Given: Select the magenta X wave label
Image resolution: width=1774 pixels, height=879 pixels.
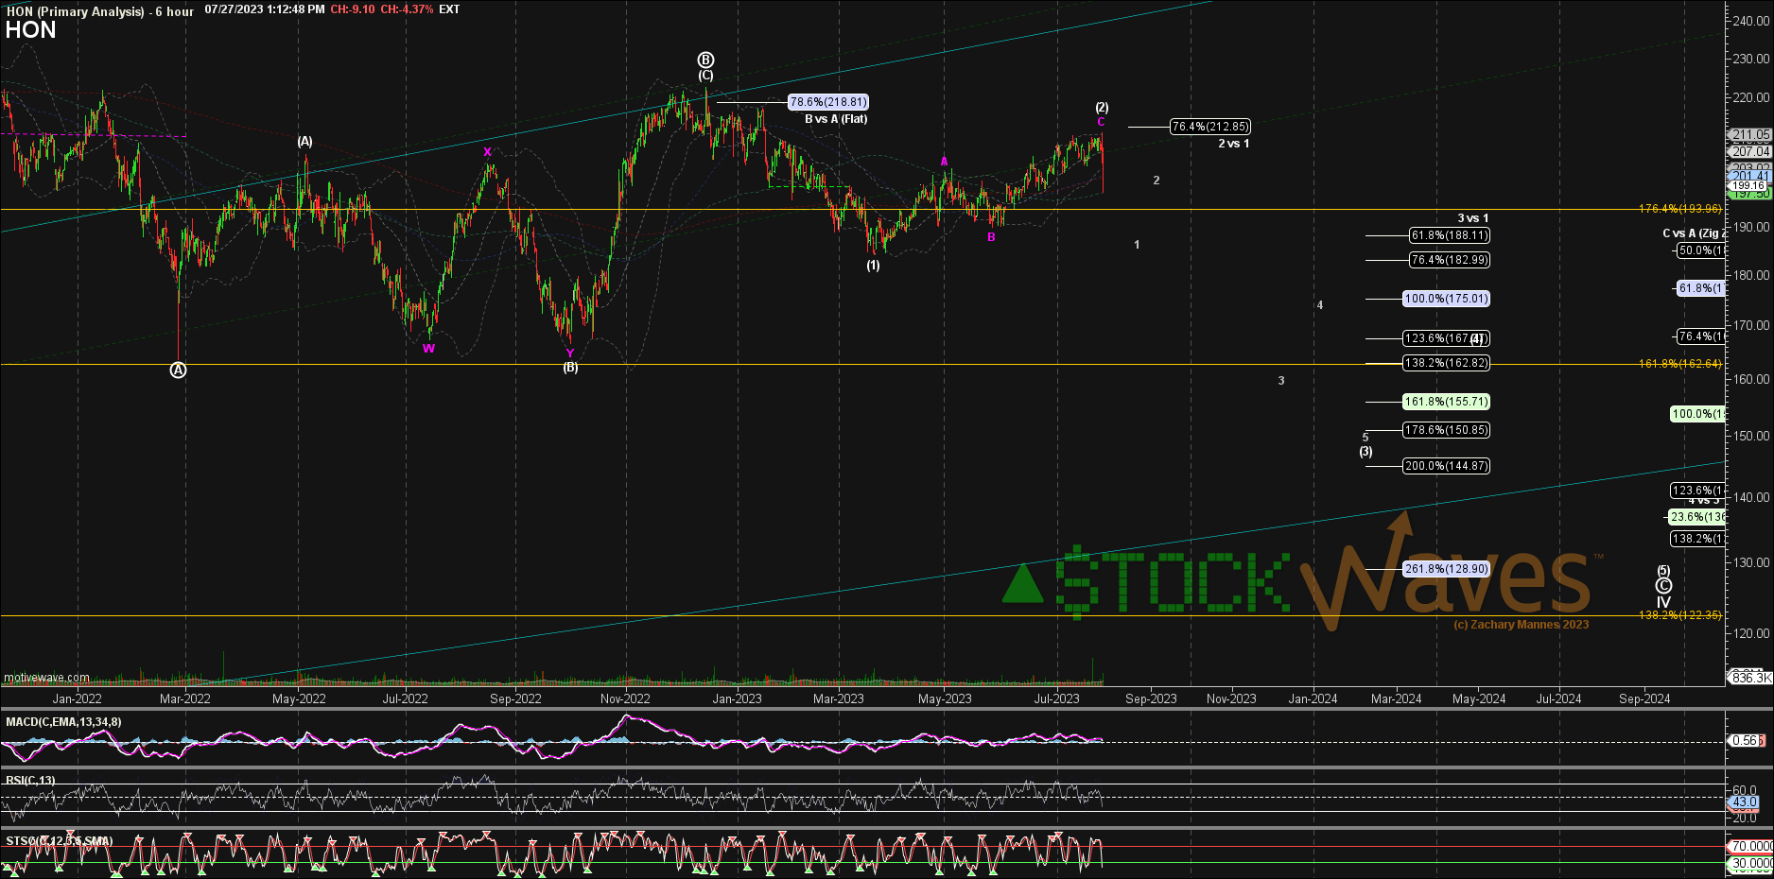Looking at the screenshot, I should [x=487, y=151].
